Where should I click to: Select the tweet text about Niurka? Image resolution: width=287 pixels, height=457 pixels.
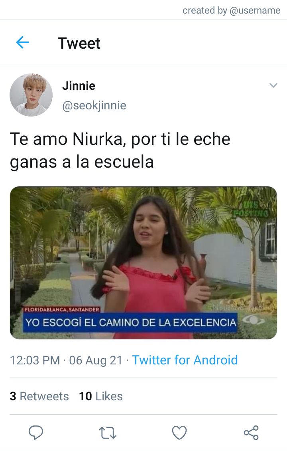(120, 150)
